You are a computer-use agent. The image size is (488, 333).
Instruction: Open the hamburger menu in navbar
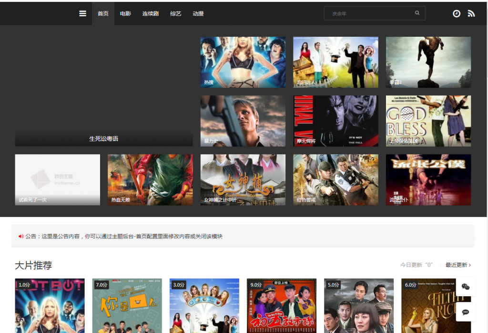click(82, 13)
